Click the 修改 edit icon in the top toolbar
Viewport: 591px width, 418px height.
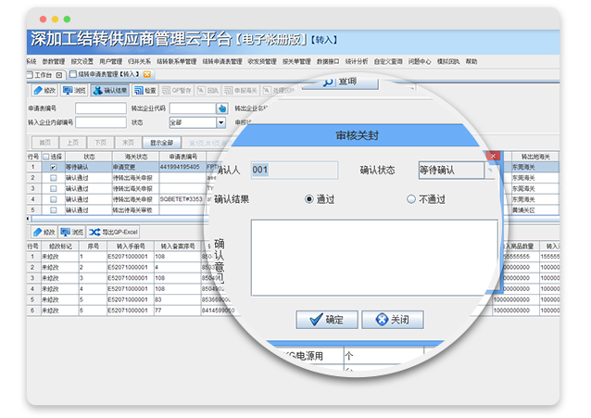[38, 91]
